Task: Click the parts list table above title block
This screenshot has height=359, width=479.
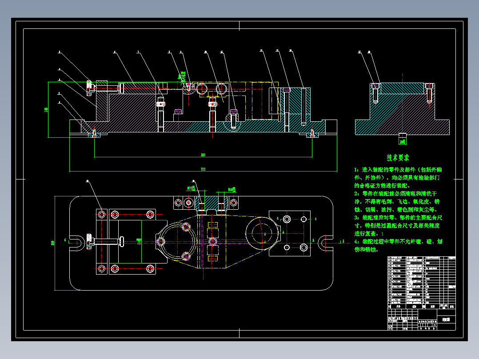Action: (422, 283)
